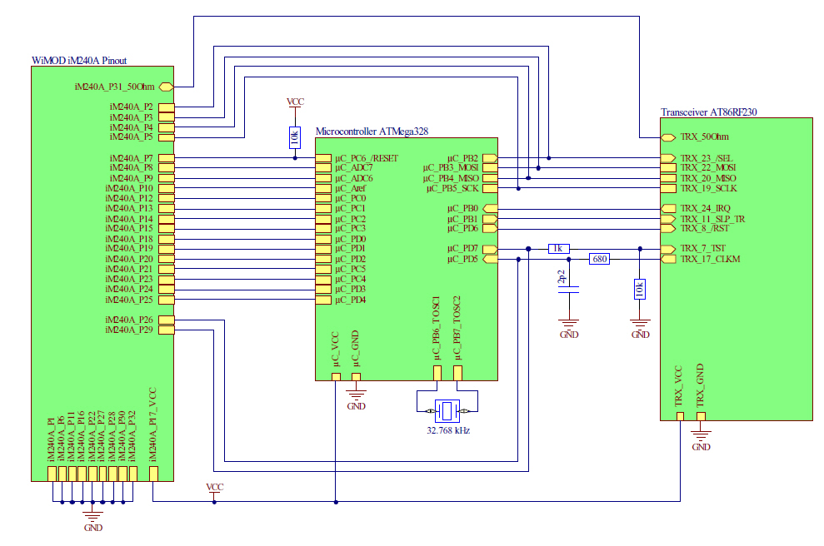Click the TRX_7_TST label
Screen dimensions: 824x546
(x=702, y=249)
